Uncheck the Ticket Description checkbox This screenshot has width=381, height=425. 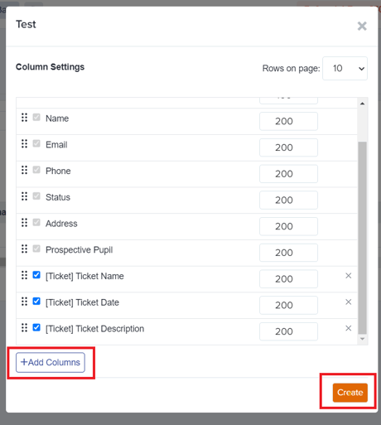pos(36,327)
